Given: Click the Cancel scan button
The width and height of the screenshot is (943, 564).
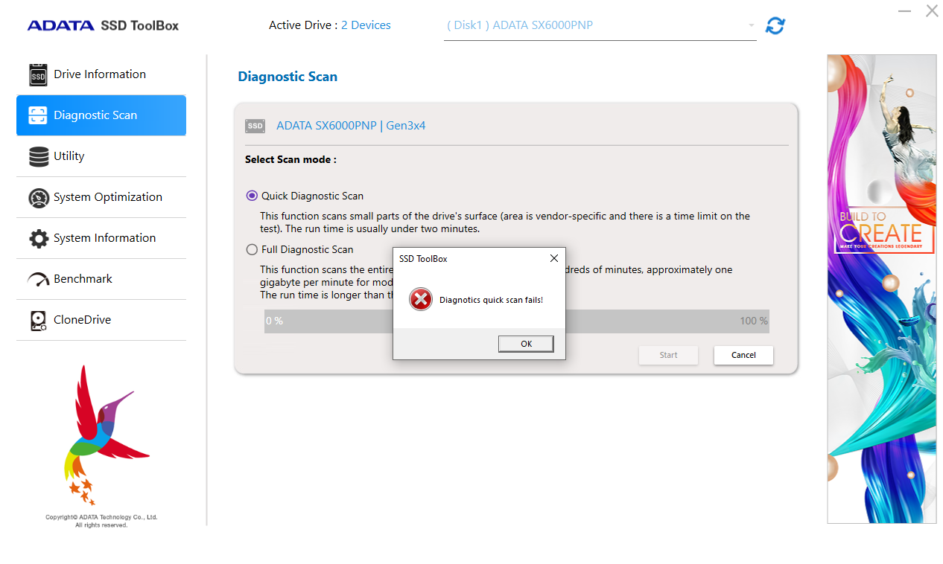Looking at the screenshot, I should (743, 355).
